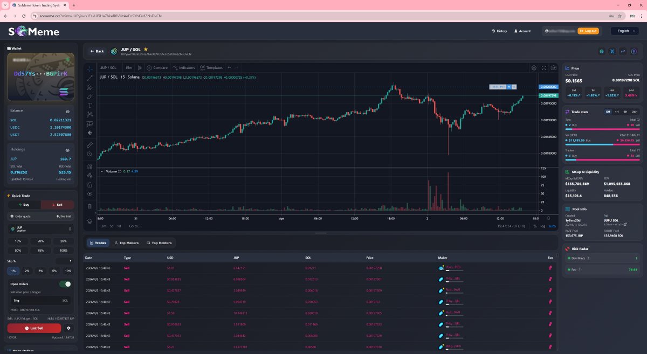This screenshot has width=647, height=354.
Task: Turn off the Open Orders switch
Action: tap(65, 284)
